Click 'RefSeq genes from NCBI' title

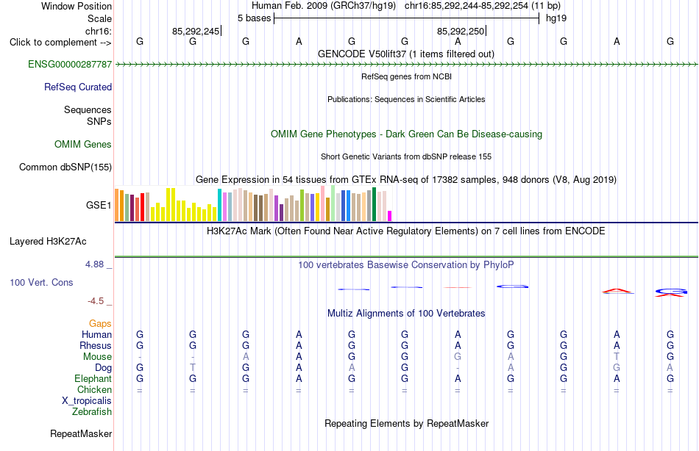(406, 76)
